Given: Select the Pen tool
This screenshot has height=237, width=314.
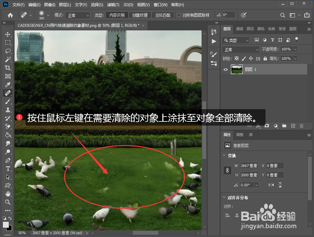Looking at the screenshot, I should coord(8,160).
